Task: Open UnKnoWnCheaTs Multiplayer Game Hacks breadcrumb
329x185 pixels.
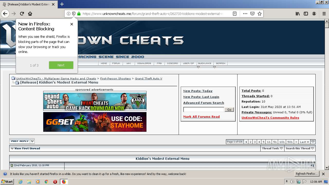Action: 56,79
